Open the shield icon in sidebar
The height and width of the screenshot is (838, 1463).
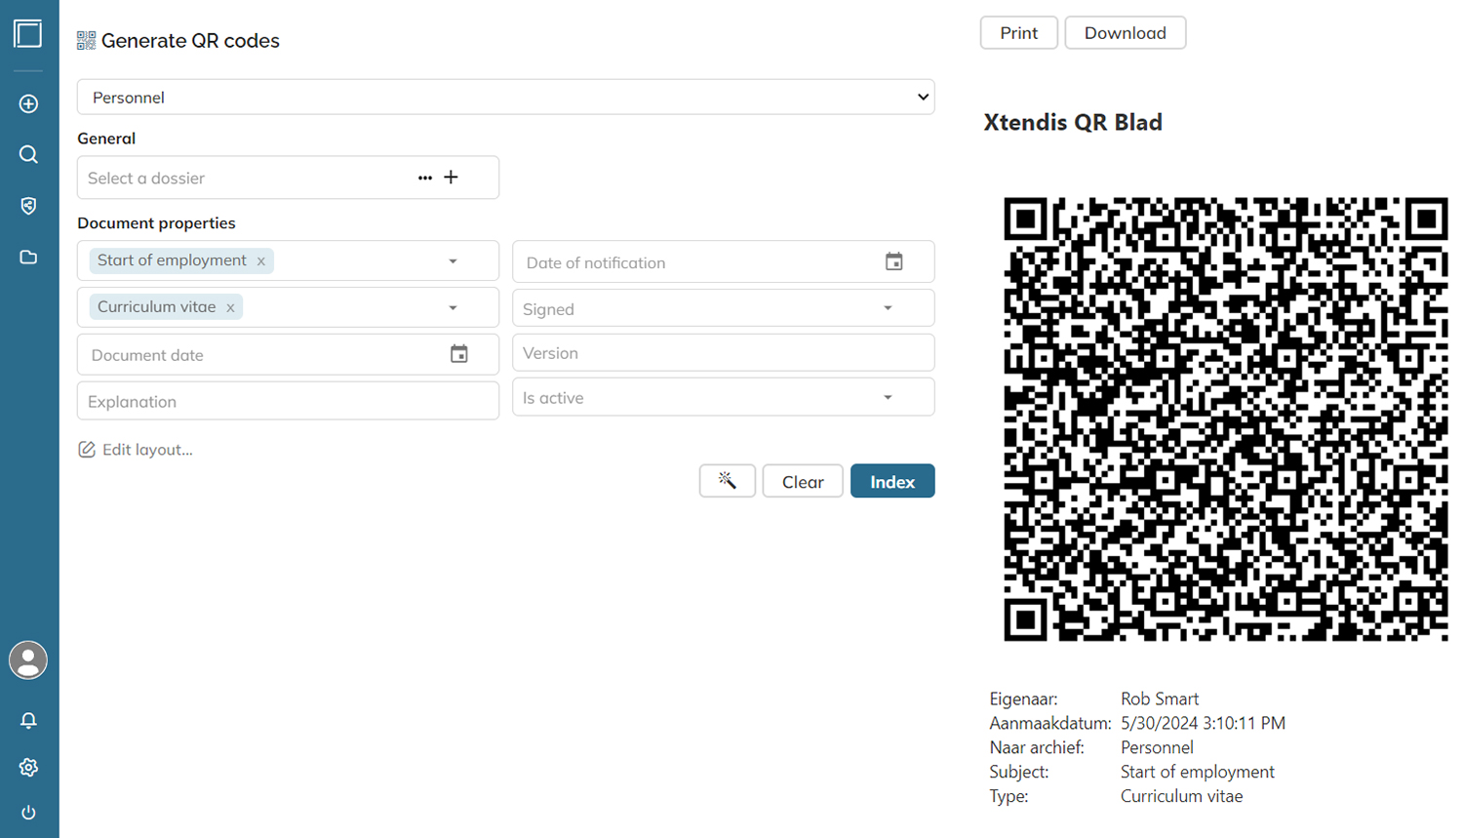click(x=28, y=206)
